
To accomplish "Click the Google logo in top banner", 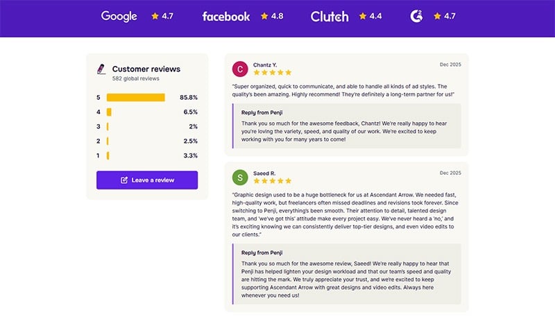I will (119, 16).
